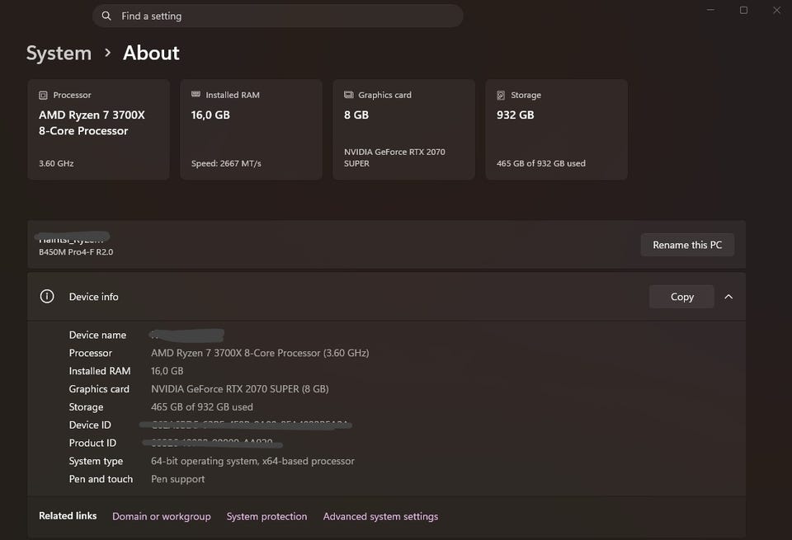Click 'Speed: 2667 MT/s' on the RAM card
Screen dimensions: 792x540
(x=226, y=163)
